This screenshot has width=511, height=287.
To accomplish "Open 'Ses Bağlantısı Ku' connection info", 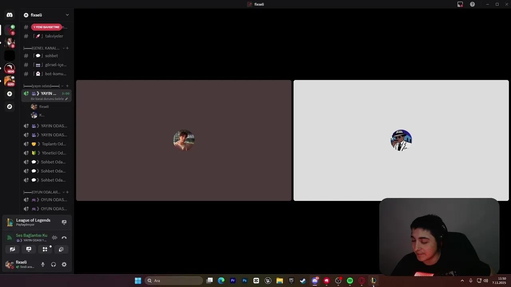I will click(x=32, y=235).
